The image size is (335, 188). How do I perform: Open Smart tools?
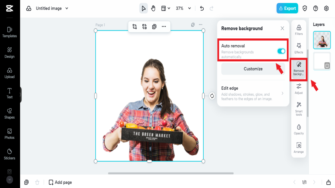298,107
